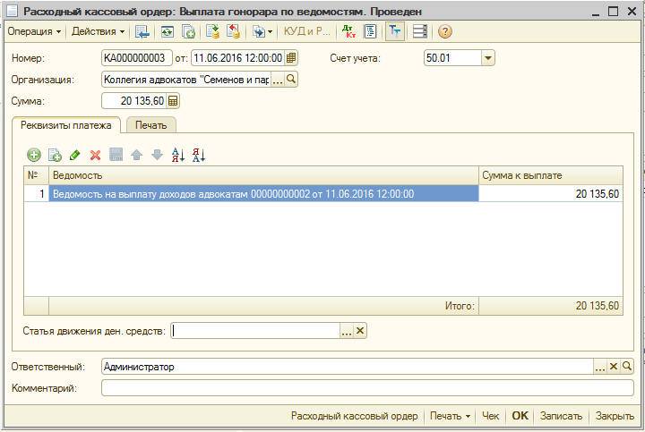Expand the Печать dropdown in bottom bar
Screen dimensions: 645x432
pyautogui.click(x=450, y=416)
